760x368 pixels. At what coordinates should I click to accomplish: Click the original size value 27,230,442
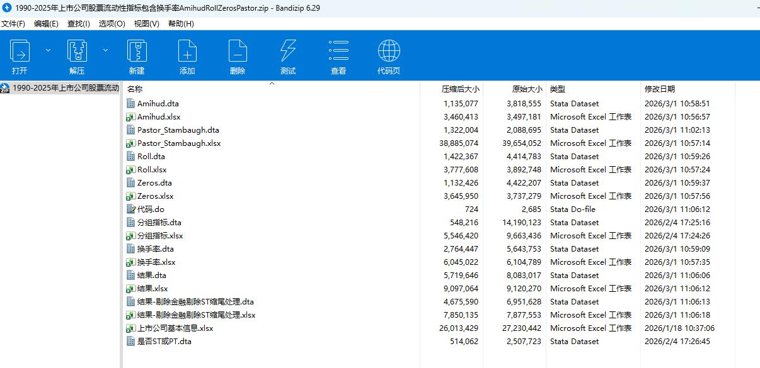521,328
